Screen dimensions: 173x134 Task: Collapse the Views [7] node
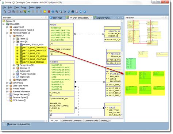(x=14, y=42)
